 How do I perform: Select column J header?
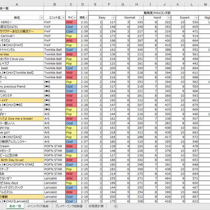164,4
